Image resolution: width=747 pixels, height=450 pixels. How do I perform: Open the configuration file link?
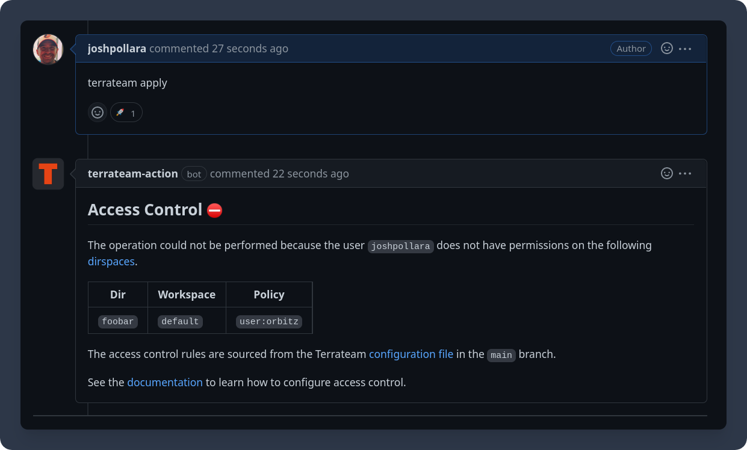[x=411, y=354]
